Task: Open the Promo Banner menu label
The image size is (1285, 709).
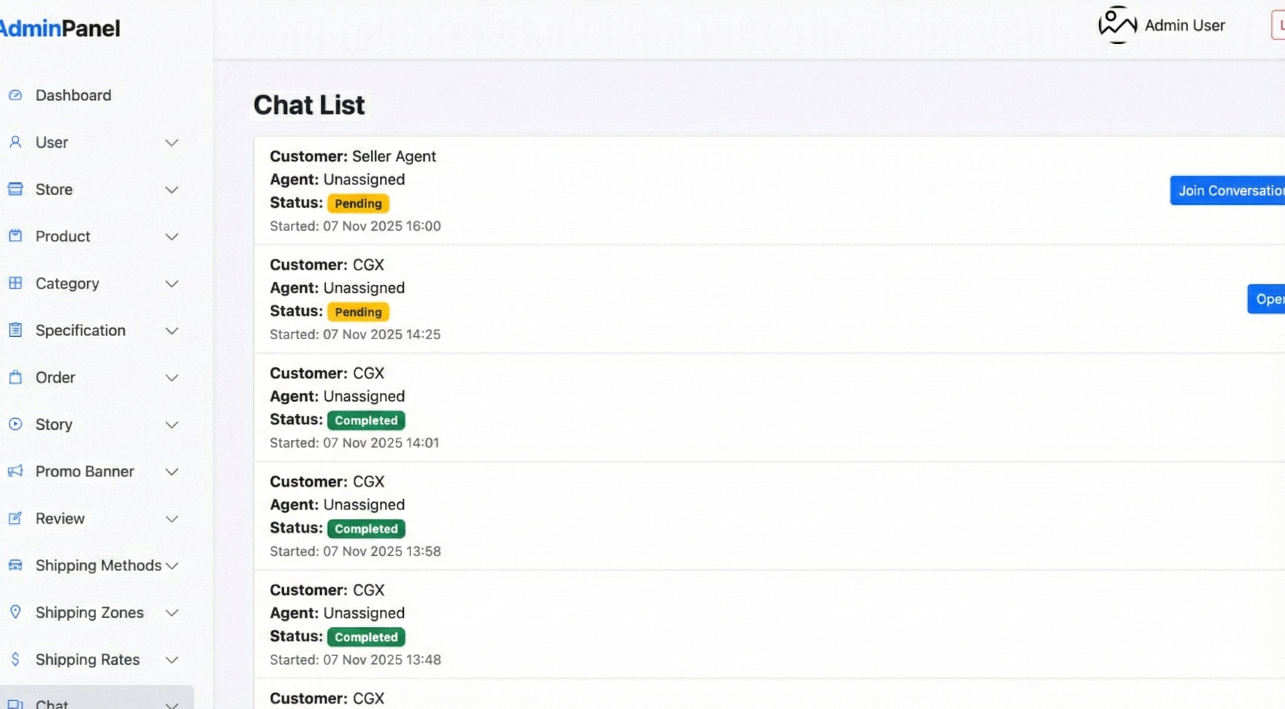Action: 85,471
